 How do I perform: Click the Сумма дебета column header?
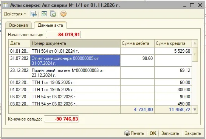137,43
